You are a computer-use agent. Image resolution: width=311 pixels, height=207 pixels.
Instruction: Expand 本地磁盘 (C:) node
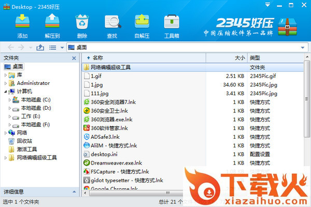pos(9,100)
